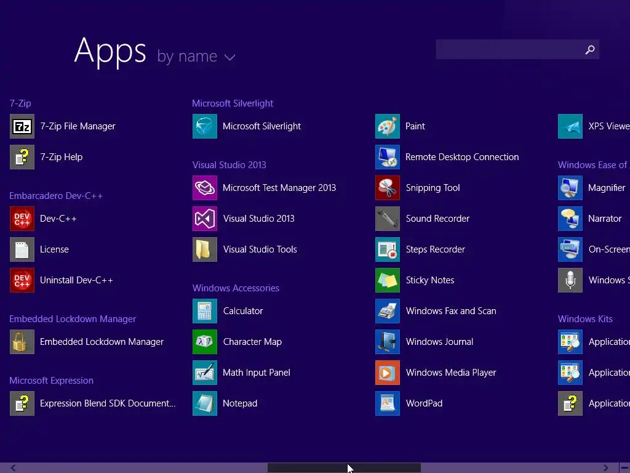
Task: Open Windows Media Player icon
Action: 388,373
